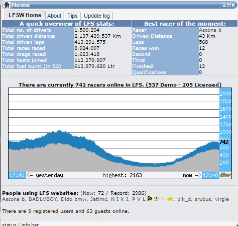Click Total races raced value 8,924,097
This screenshot has height=226, width=238.
click(87, 48)
